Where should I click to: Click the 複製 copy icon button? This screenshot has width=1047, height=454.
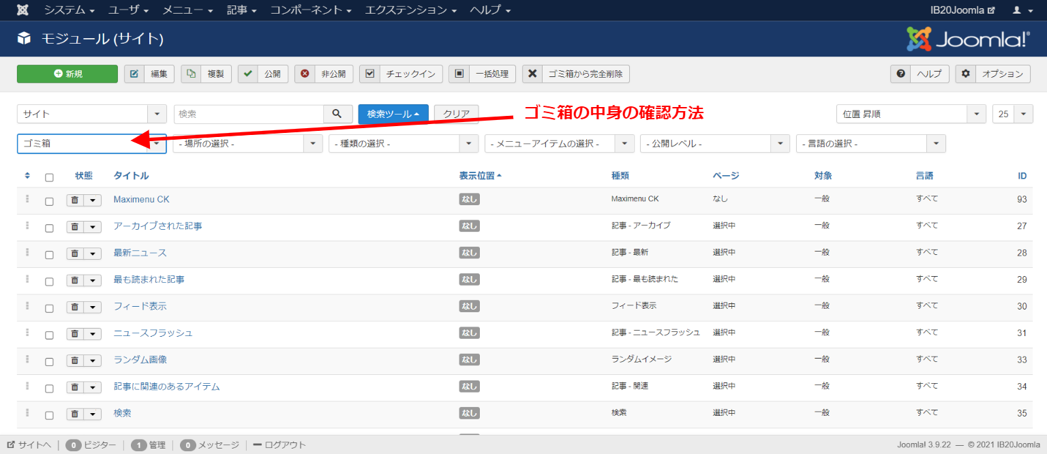(192, 74)
